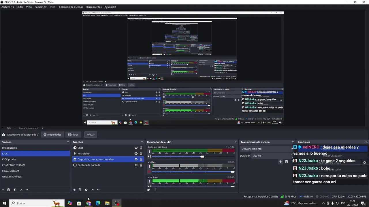369x207 pixels.
Task: Undock the Mezclador de audio panel
Action: pos(236,142)
